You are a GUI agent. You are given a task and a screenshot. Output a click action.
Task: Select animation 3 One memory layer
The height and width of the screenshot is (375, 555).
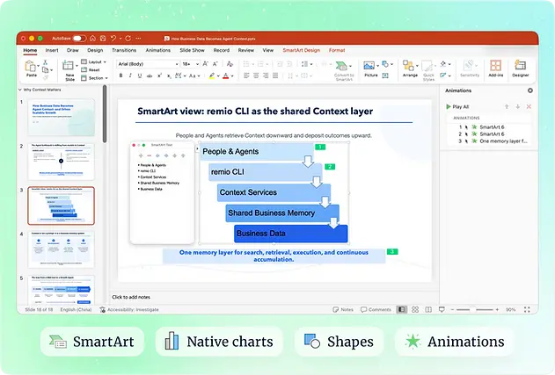pyautogui.click(x=492, y=141)
